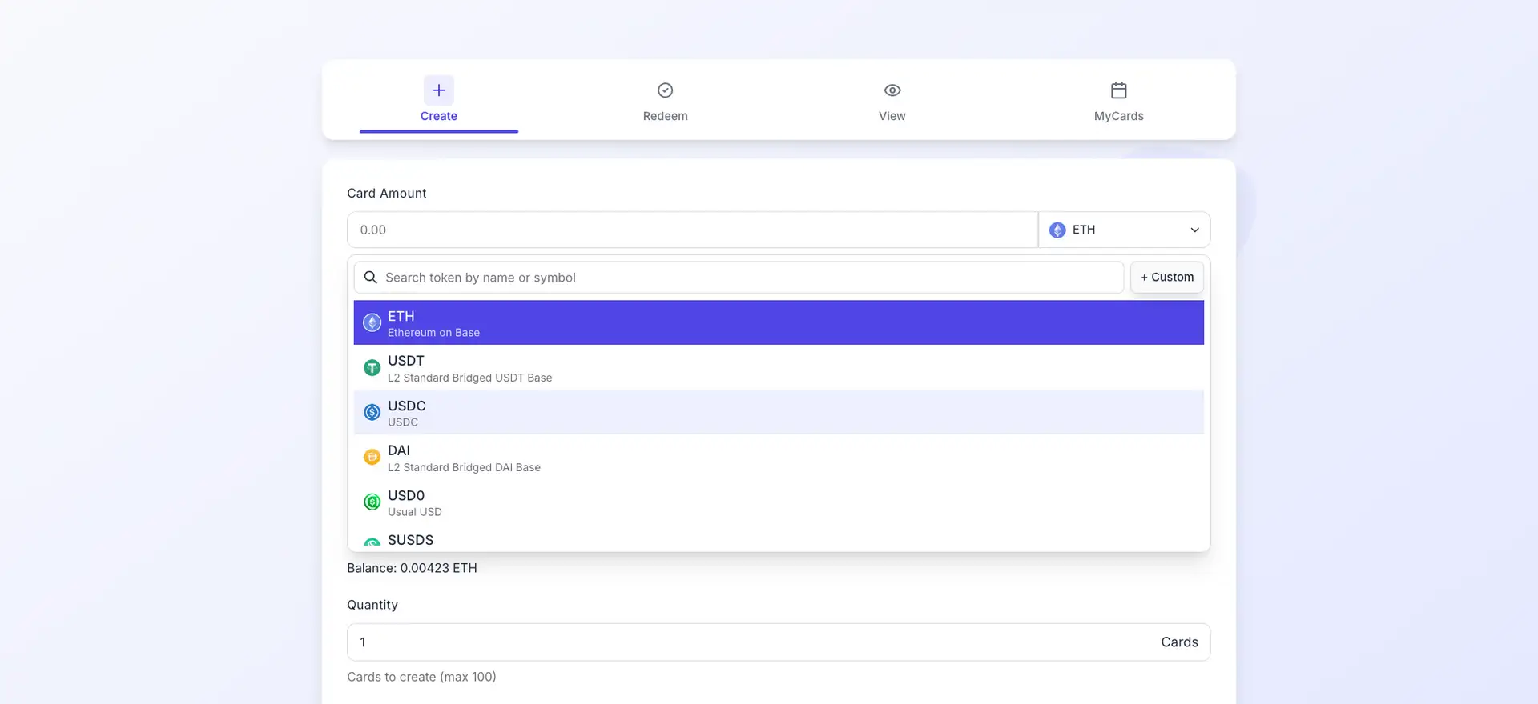Click the MyCards calendar icon

tap(1118, 90)
